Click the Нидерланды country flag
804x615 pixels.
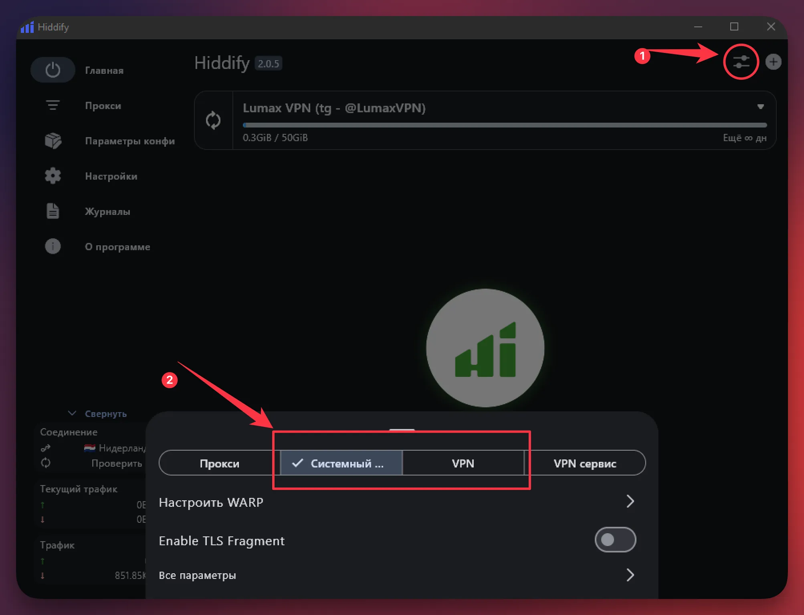coord(90,448)
